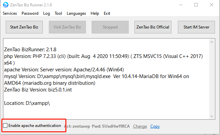
Task: Click the Change password link
Action: (140, 126)
